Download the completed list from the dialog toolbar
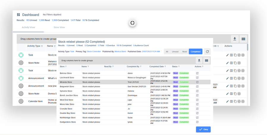This screenshot has height=135, width=267. 199,61
